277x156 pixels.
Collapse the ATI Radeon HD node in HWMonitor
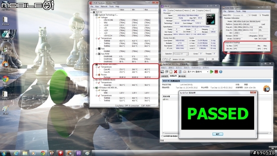(x=94, y=88)
